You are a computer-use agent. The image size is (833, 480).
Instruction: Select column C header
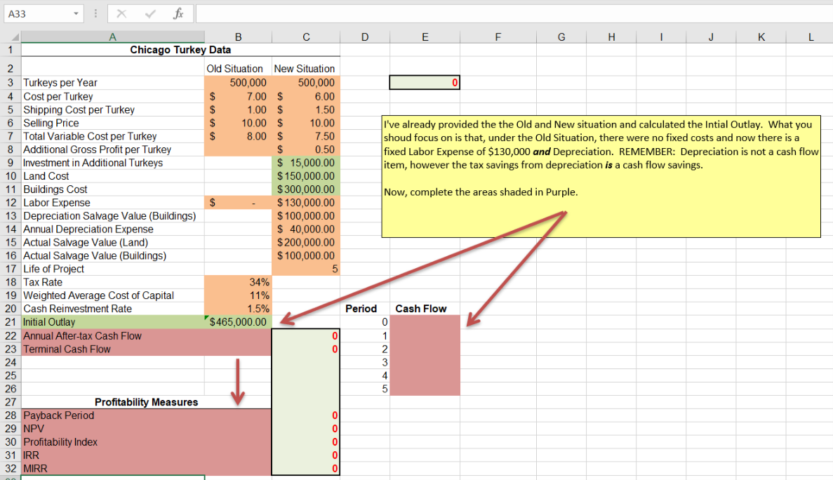(x=306, y=37)
